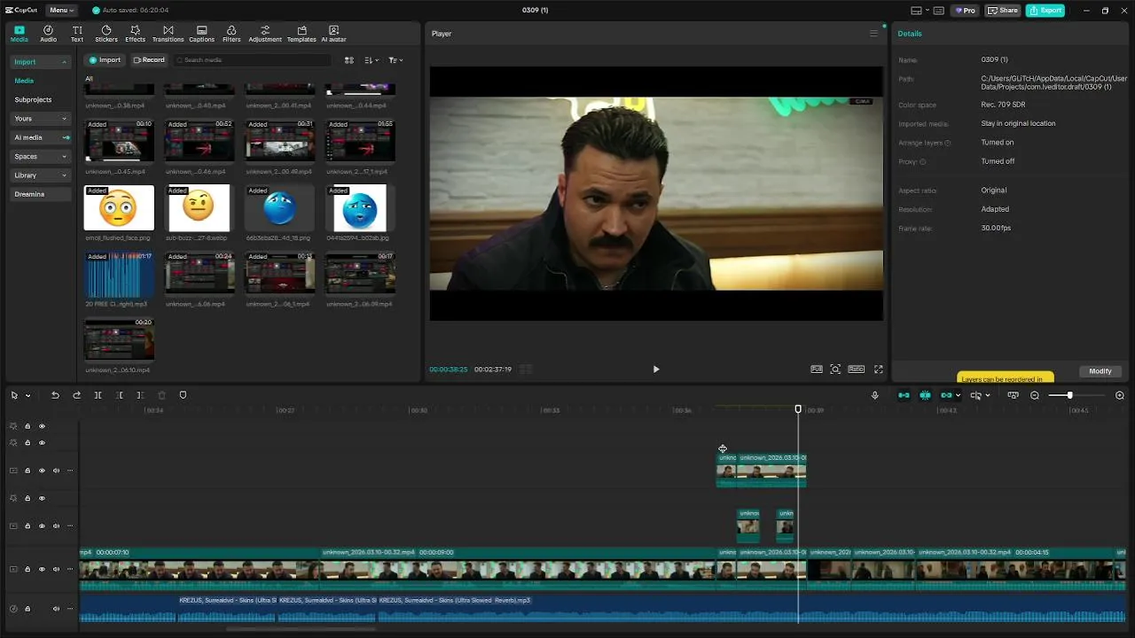Screen dimensions: 1135x638
Task: Click the Full preview quality icon
Action: click(816, 370)
